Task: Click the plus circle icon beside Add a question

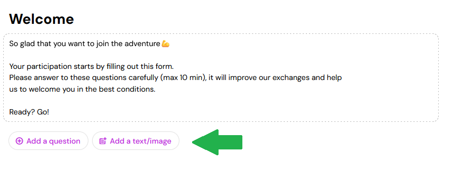Action: 20,141
